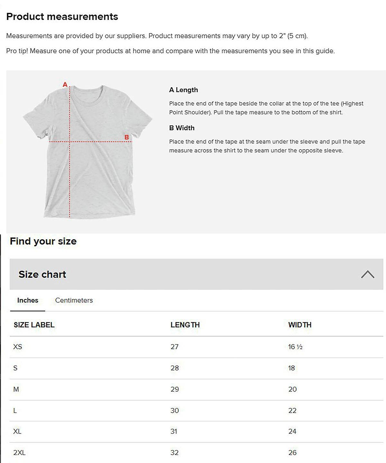Select the XS size label

click(18, 347)
